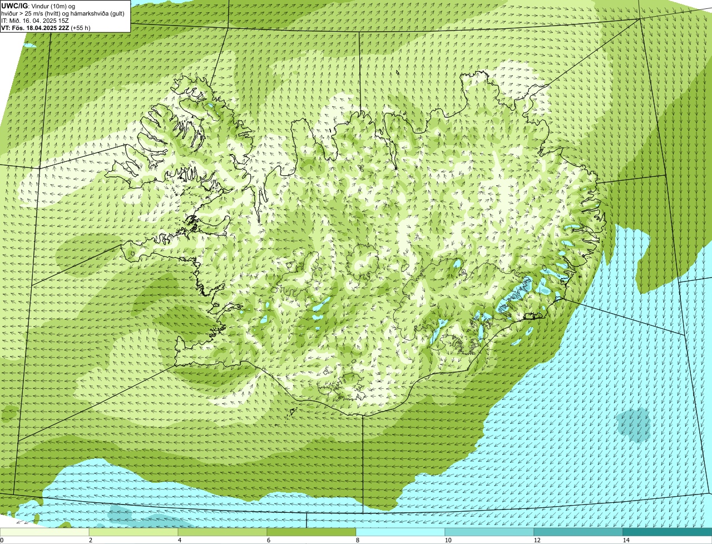Click the 6–8 m/s dark green legend segment
Viewport: 712px width, 544px height.
coord(311,532)
